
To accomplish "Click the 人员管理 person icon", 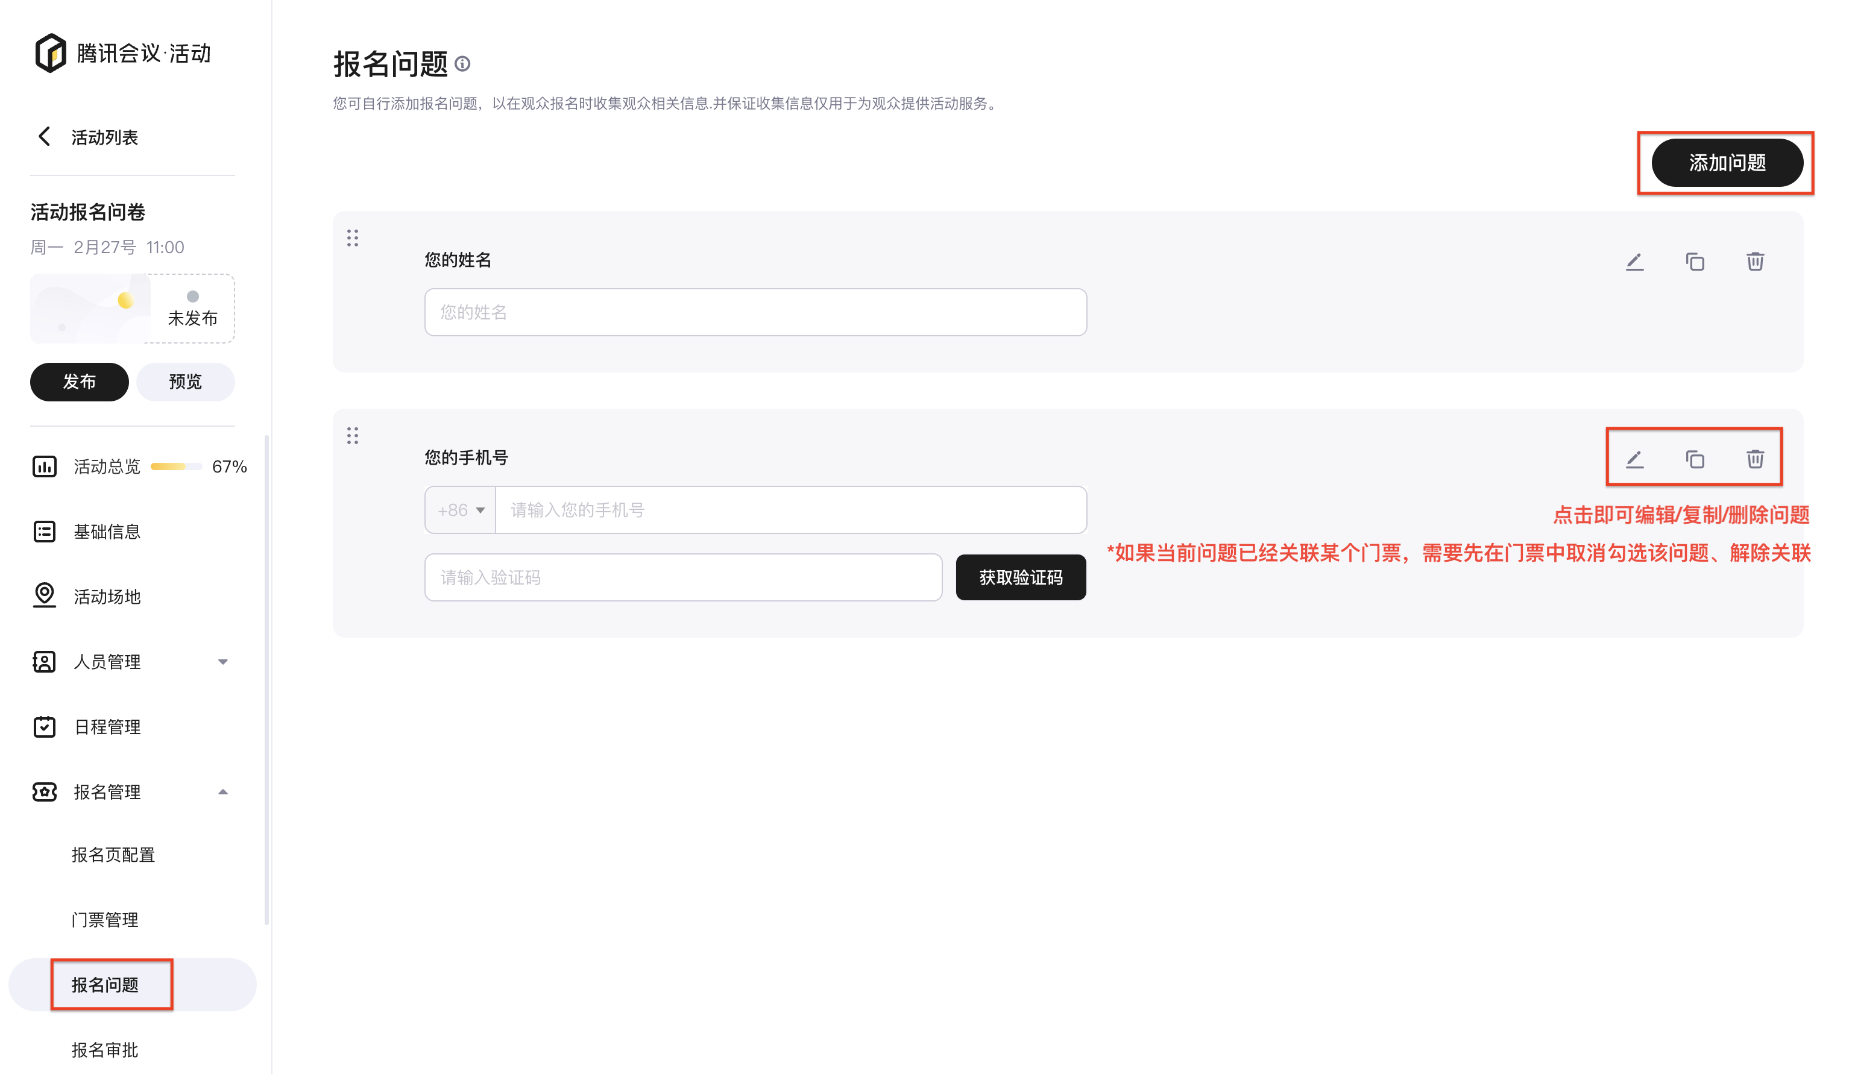I will 44,661.
